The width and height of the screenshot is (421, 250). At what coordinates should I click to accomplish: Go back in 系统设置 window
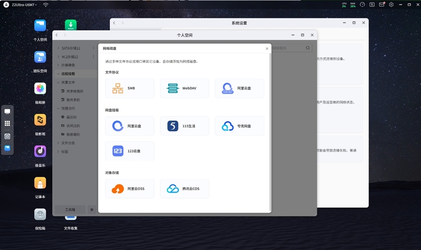(x=114, y=23)
